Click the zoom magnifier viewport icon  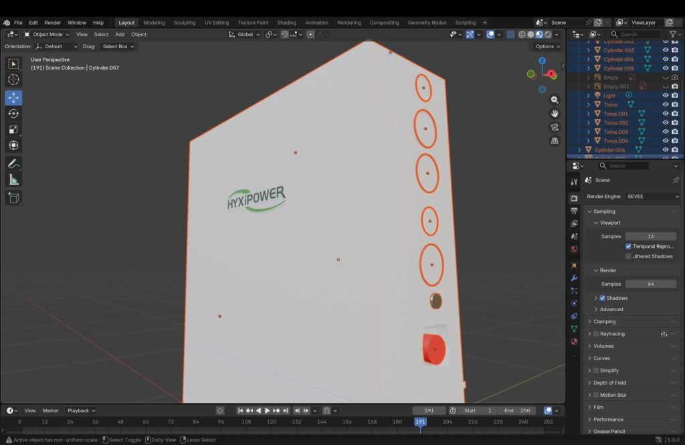[x=555, y=100]
